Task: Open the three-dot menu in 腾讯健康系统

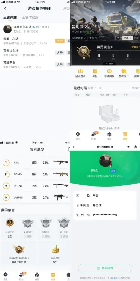Action: [x=128, y=147]
